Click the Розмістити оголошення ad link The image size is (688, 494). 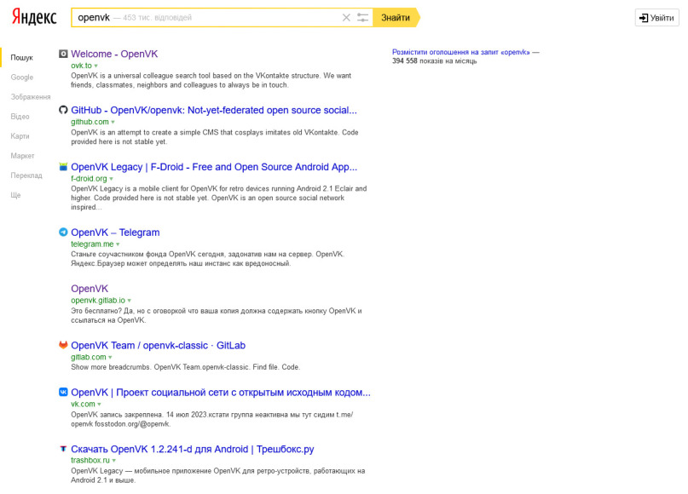[461, 52]
